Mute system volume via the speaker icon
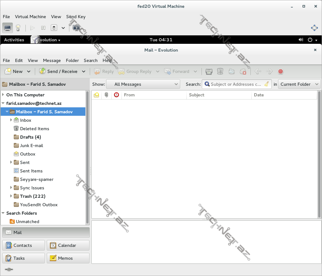The image size is (322, 276). click(301, 40)
